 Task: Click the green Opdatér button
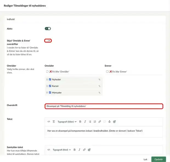(x=158, y=159)
